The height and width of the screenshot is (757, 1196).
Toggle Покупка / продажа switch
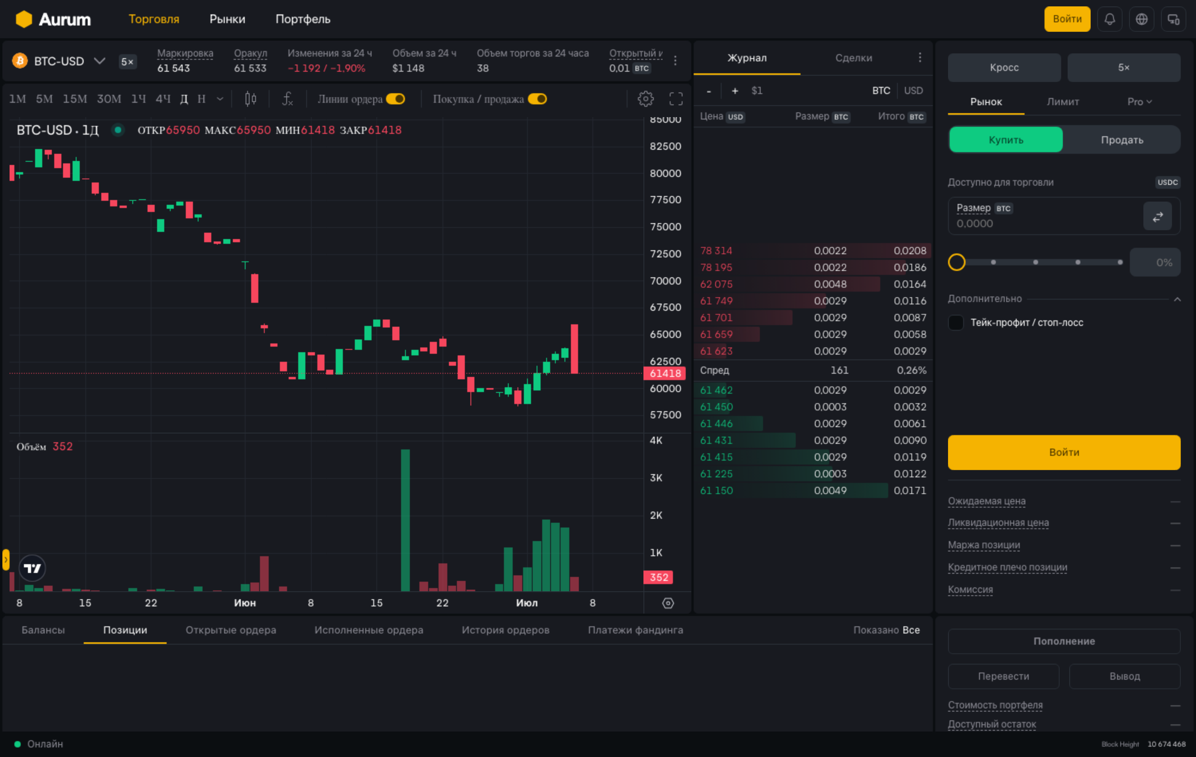(x=537, y=99)
